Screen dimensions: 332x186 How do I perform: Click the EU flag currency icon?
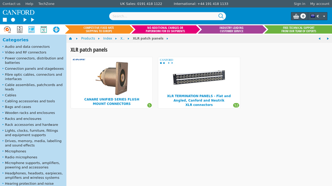pyautogui.click(x=313, y=16)
